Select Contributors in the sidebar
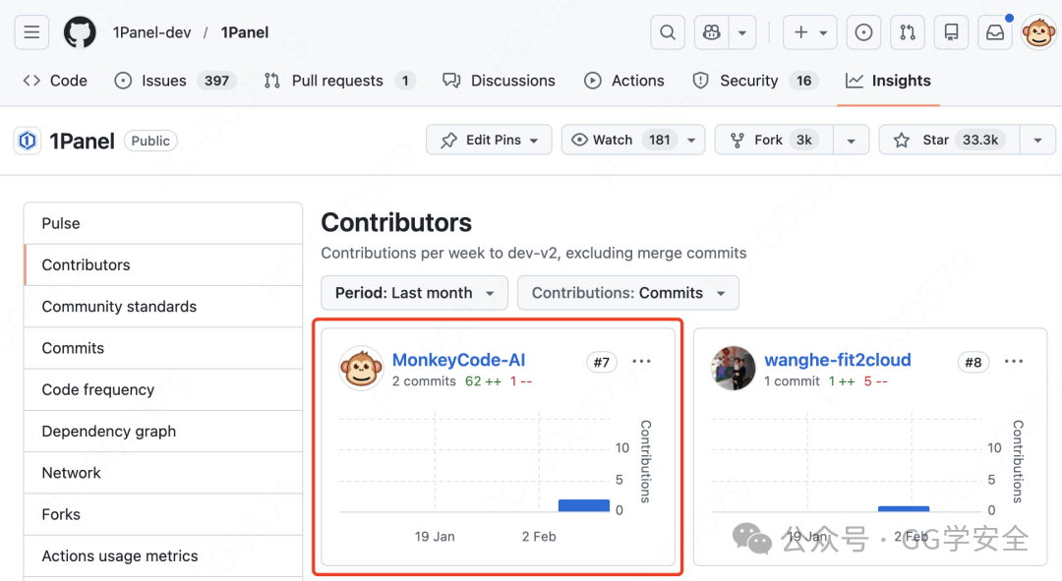Image resolution: width=1062 pixels, height=581 pixels. (x=163, y=264)
